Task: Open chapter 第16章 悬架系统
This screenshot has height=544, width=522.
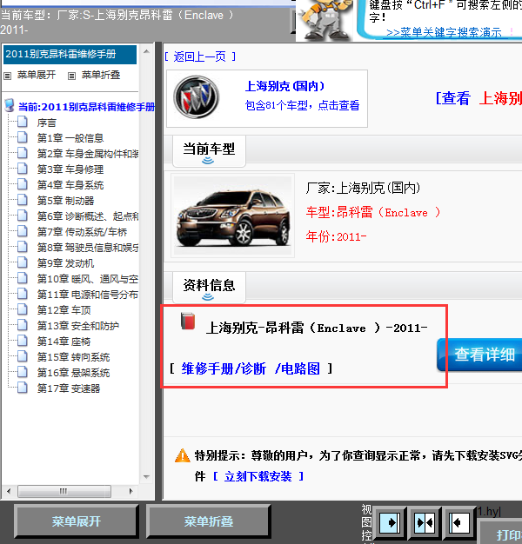Action: [73, 372]
